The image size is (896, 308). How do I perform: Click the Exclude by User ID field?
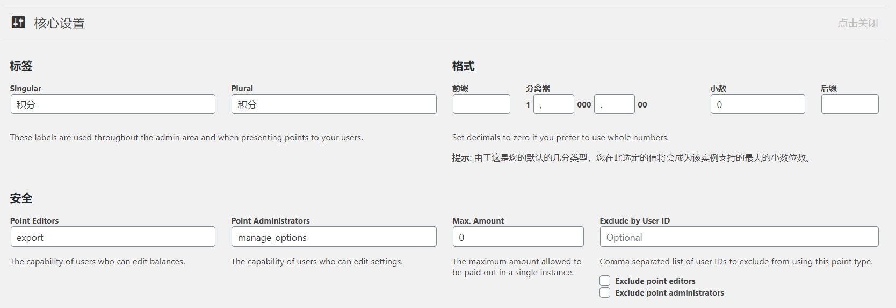(739, 237)
